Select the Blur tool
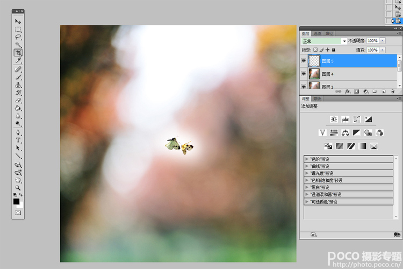Viewport: 403px width, 269px height. click(x=18, y=116)
